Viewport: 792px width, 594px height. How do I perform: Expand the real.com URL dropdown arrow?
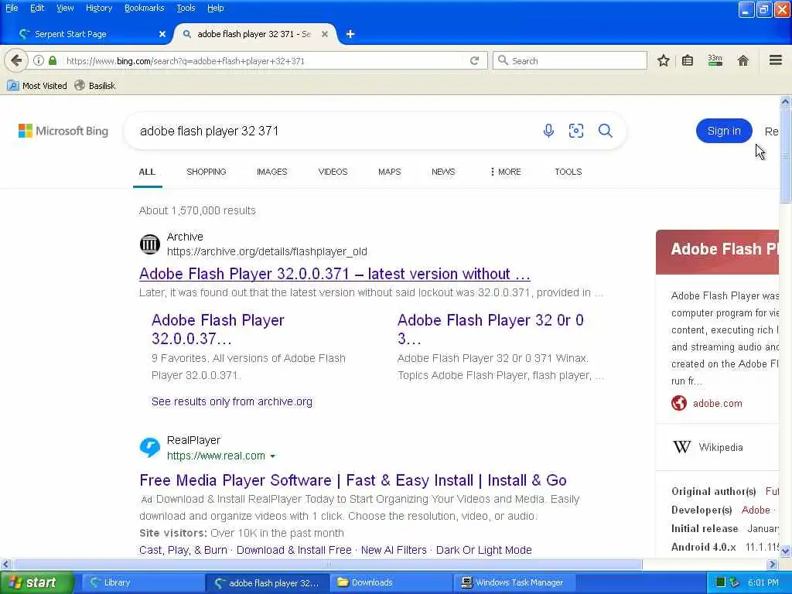(273, 456)
